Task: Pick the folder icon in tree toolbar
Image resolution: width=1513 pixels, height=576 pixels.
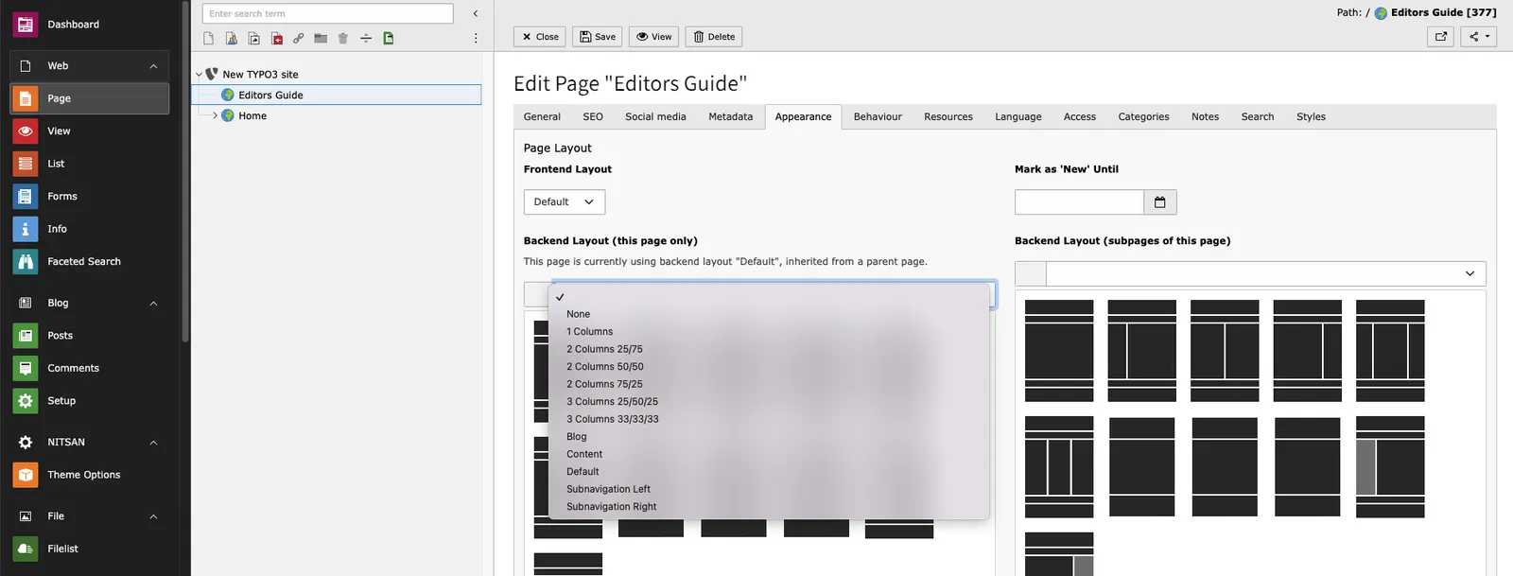Action: pos(321,39)
